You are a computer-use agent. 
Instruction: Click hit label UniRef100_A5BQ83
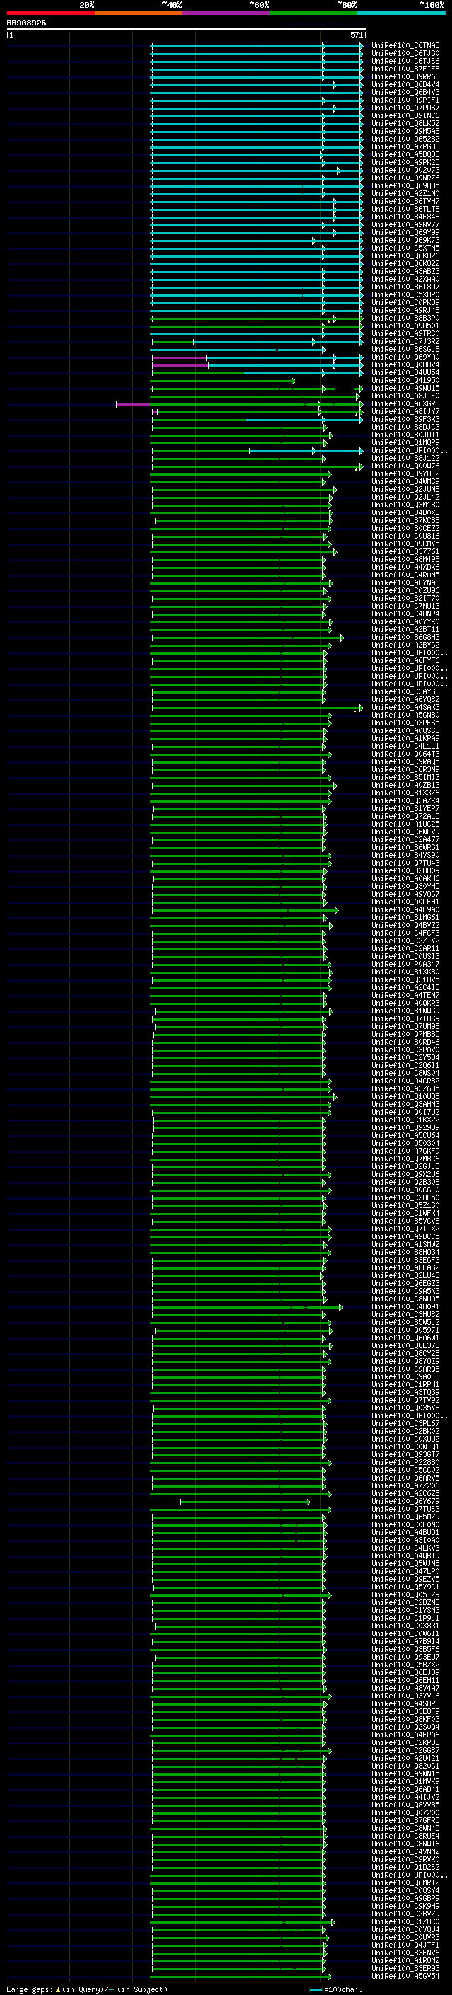(405, 155)
